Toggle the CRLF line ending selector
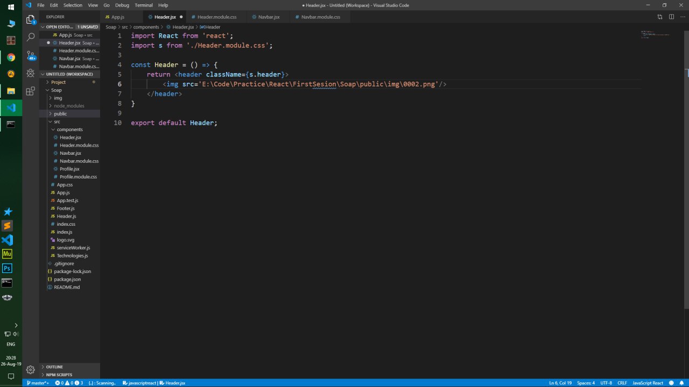This screenshot has width=689, height=387. [622, 383]
